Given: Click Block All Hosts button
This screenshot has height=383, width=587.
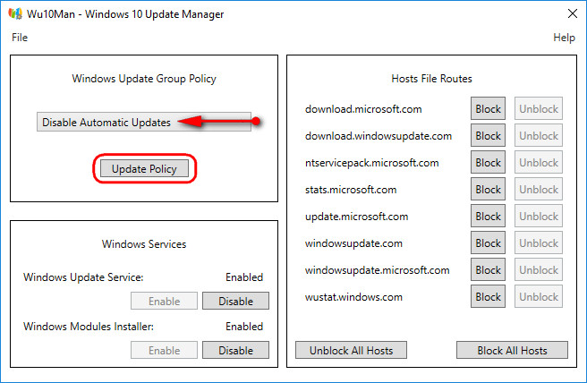Looking at the screenshot, I should click(x=512, y=350).
